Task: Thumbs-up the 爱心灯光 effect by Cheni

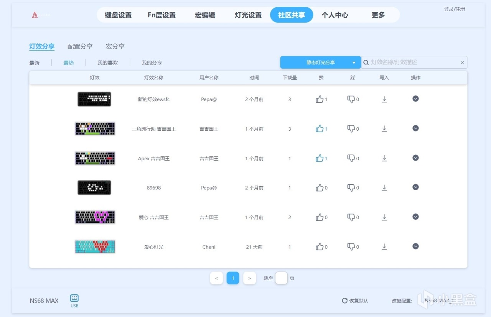Action: [320, 247]
